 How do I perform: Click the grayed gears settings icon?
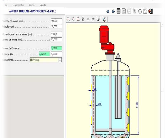tap(135, 11)
